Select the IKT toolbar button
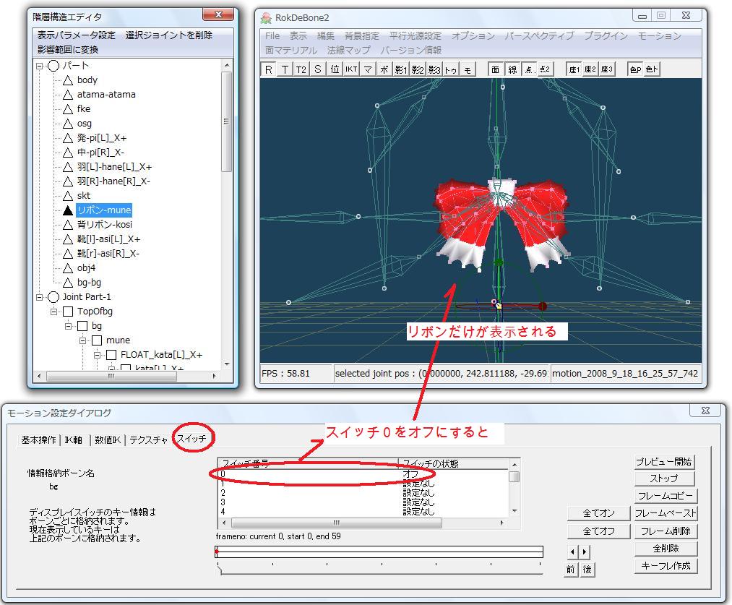 click(x=351, y=69)
